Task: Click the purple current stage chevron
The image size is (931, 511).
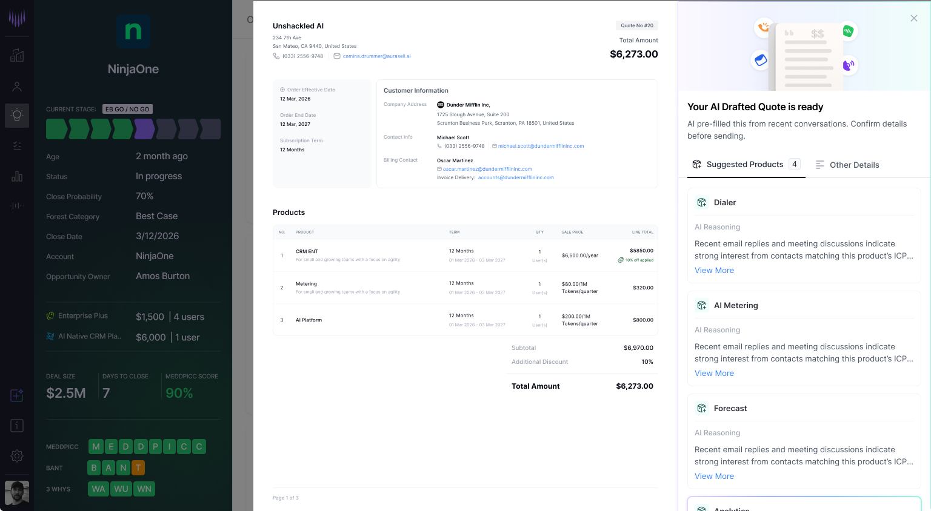Action: pyautogui.click(x=144, y=129)
